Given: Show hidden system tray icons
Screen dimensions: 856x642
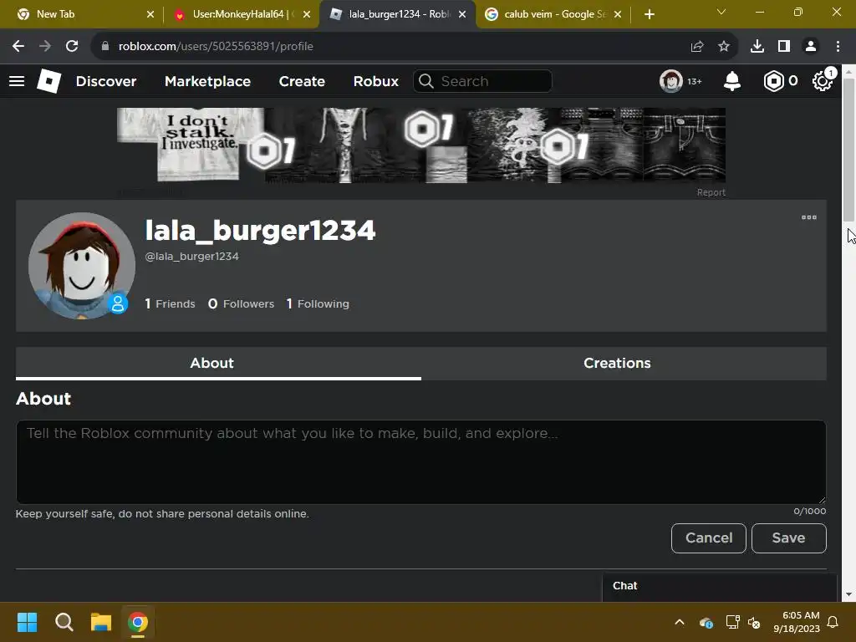Looking at the screenshot, I should [x=679, y=622].
